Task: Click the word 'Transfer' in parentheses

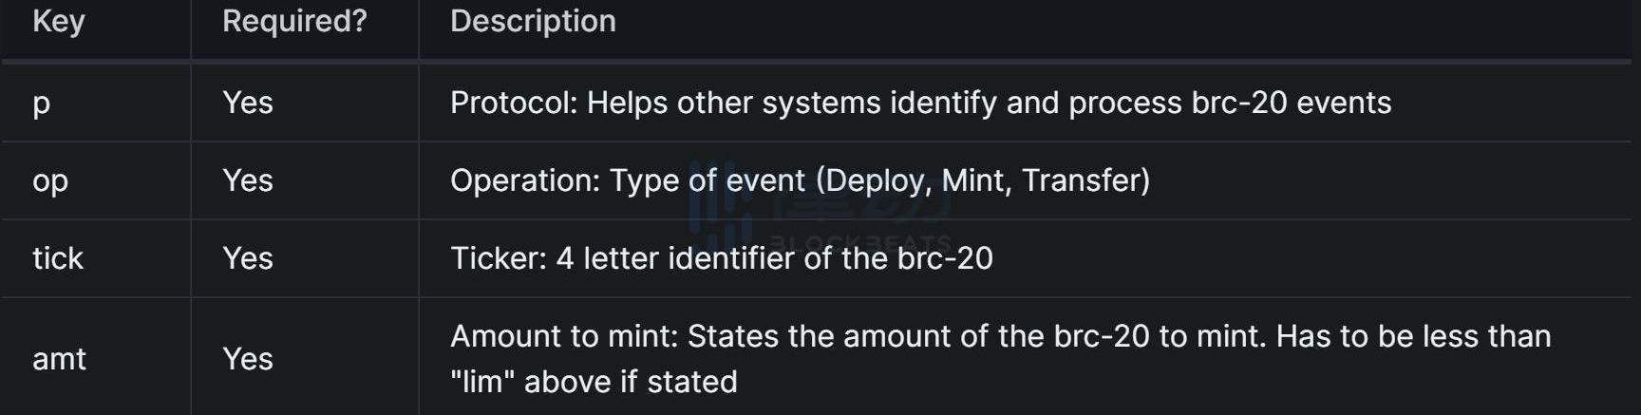Action: coord(1081,180)
